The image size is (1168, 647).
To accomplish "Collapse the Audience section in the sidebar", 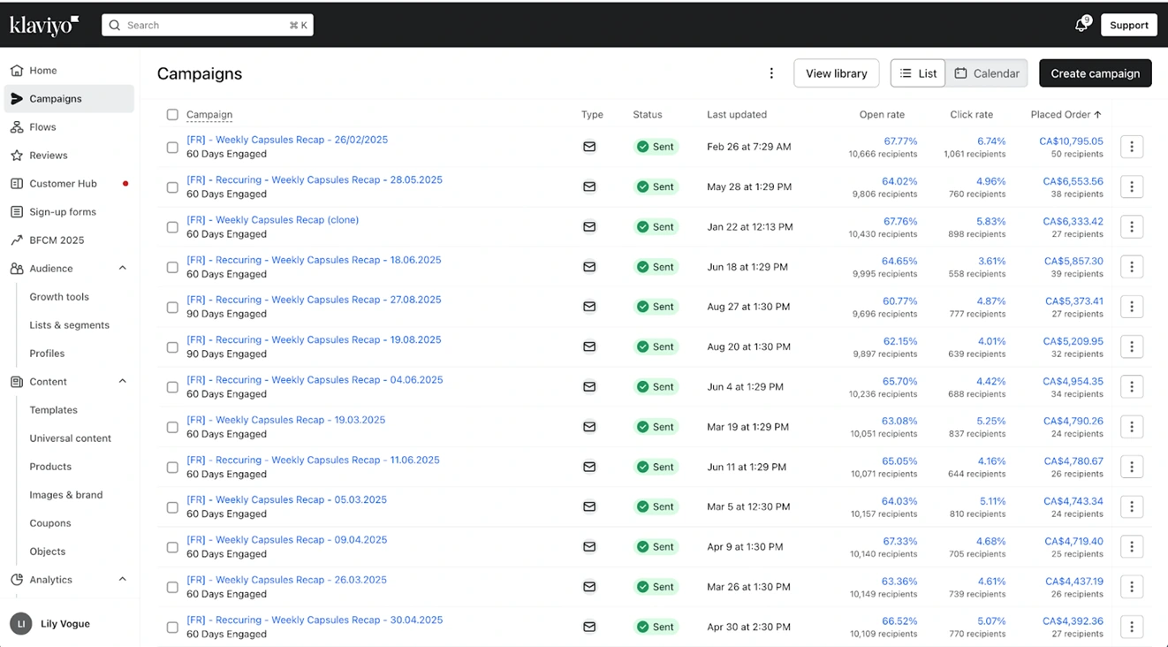I will 123,269.
